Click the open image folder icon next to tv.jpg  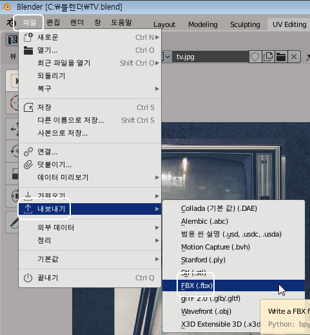pyautogui.click(x=281, y=57)
